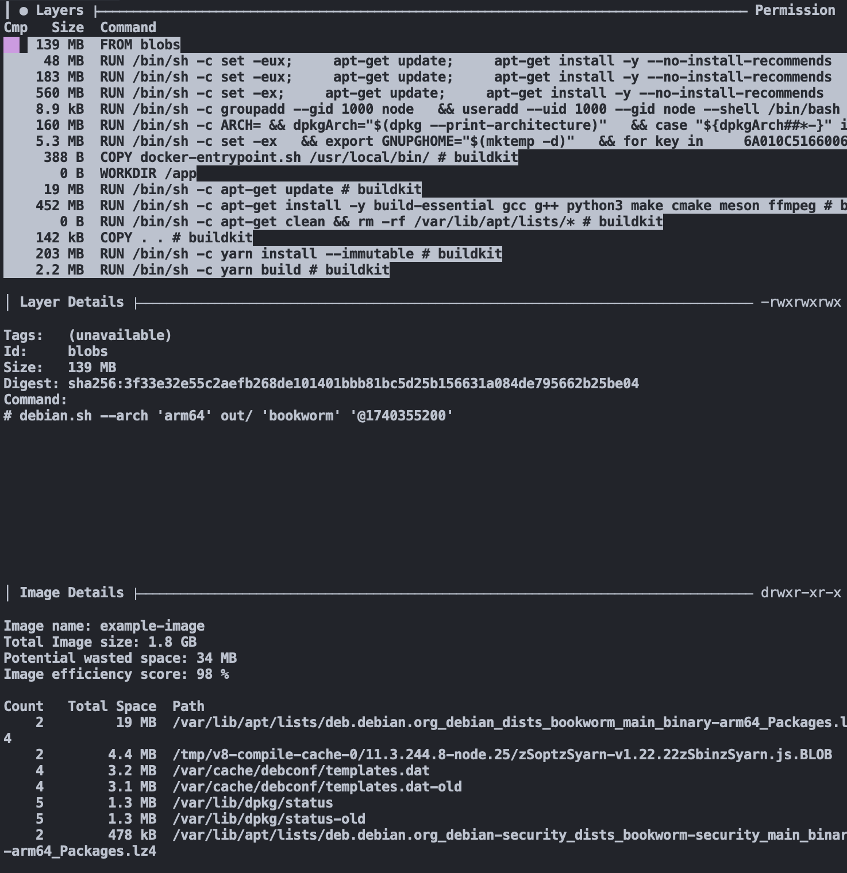Click the purple Cmp marker beside FROM blobs
Image resolution: width=847 pixels, height=873 pixels.
pyautogui.click(x=11, y=45)
